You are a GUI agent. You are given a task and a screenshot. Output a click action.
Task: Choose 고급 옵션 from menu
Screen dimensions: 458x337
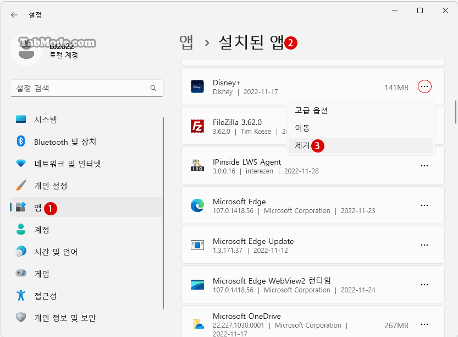click(361, 111)
